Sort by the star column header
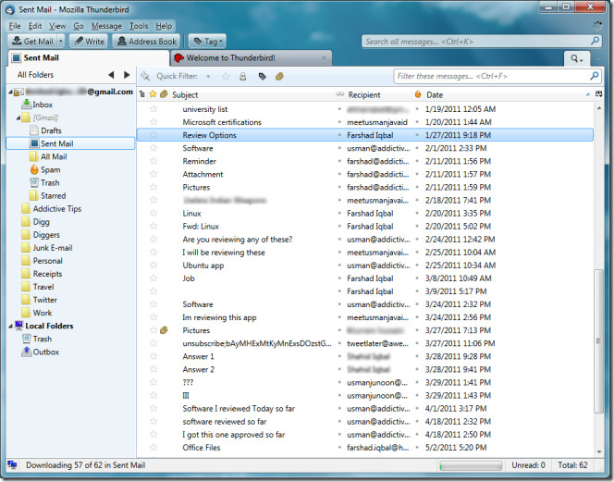Screen dimensions: 614x482 coord(153,94)
